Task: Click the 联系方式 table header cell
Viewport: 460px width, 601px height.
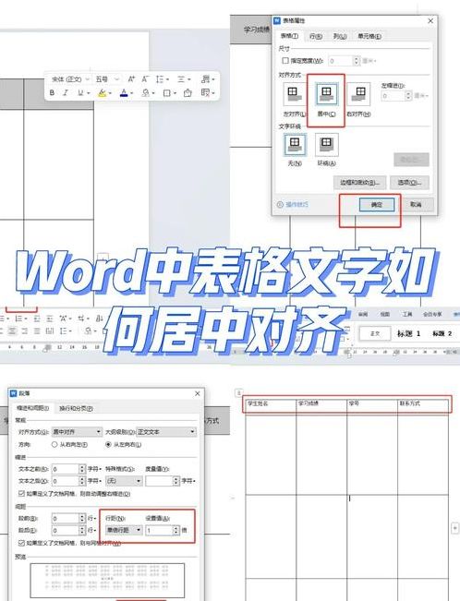Action: pyautogui.click(x=423, y=406)
